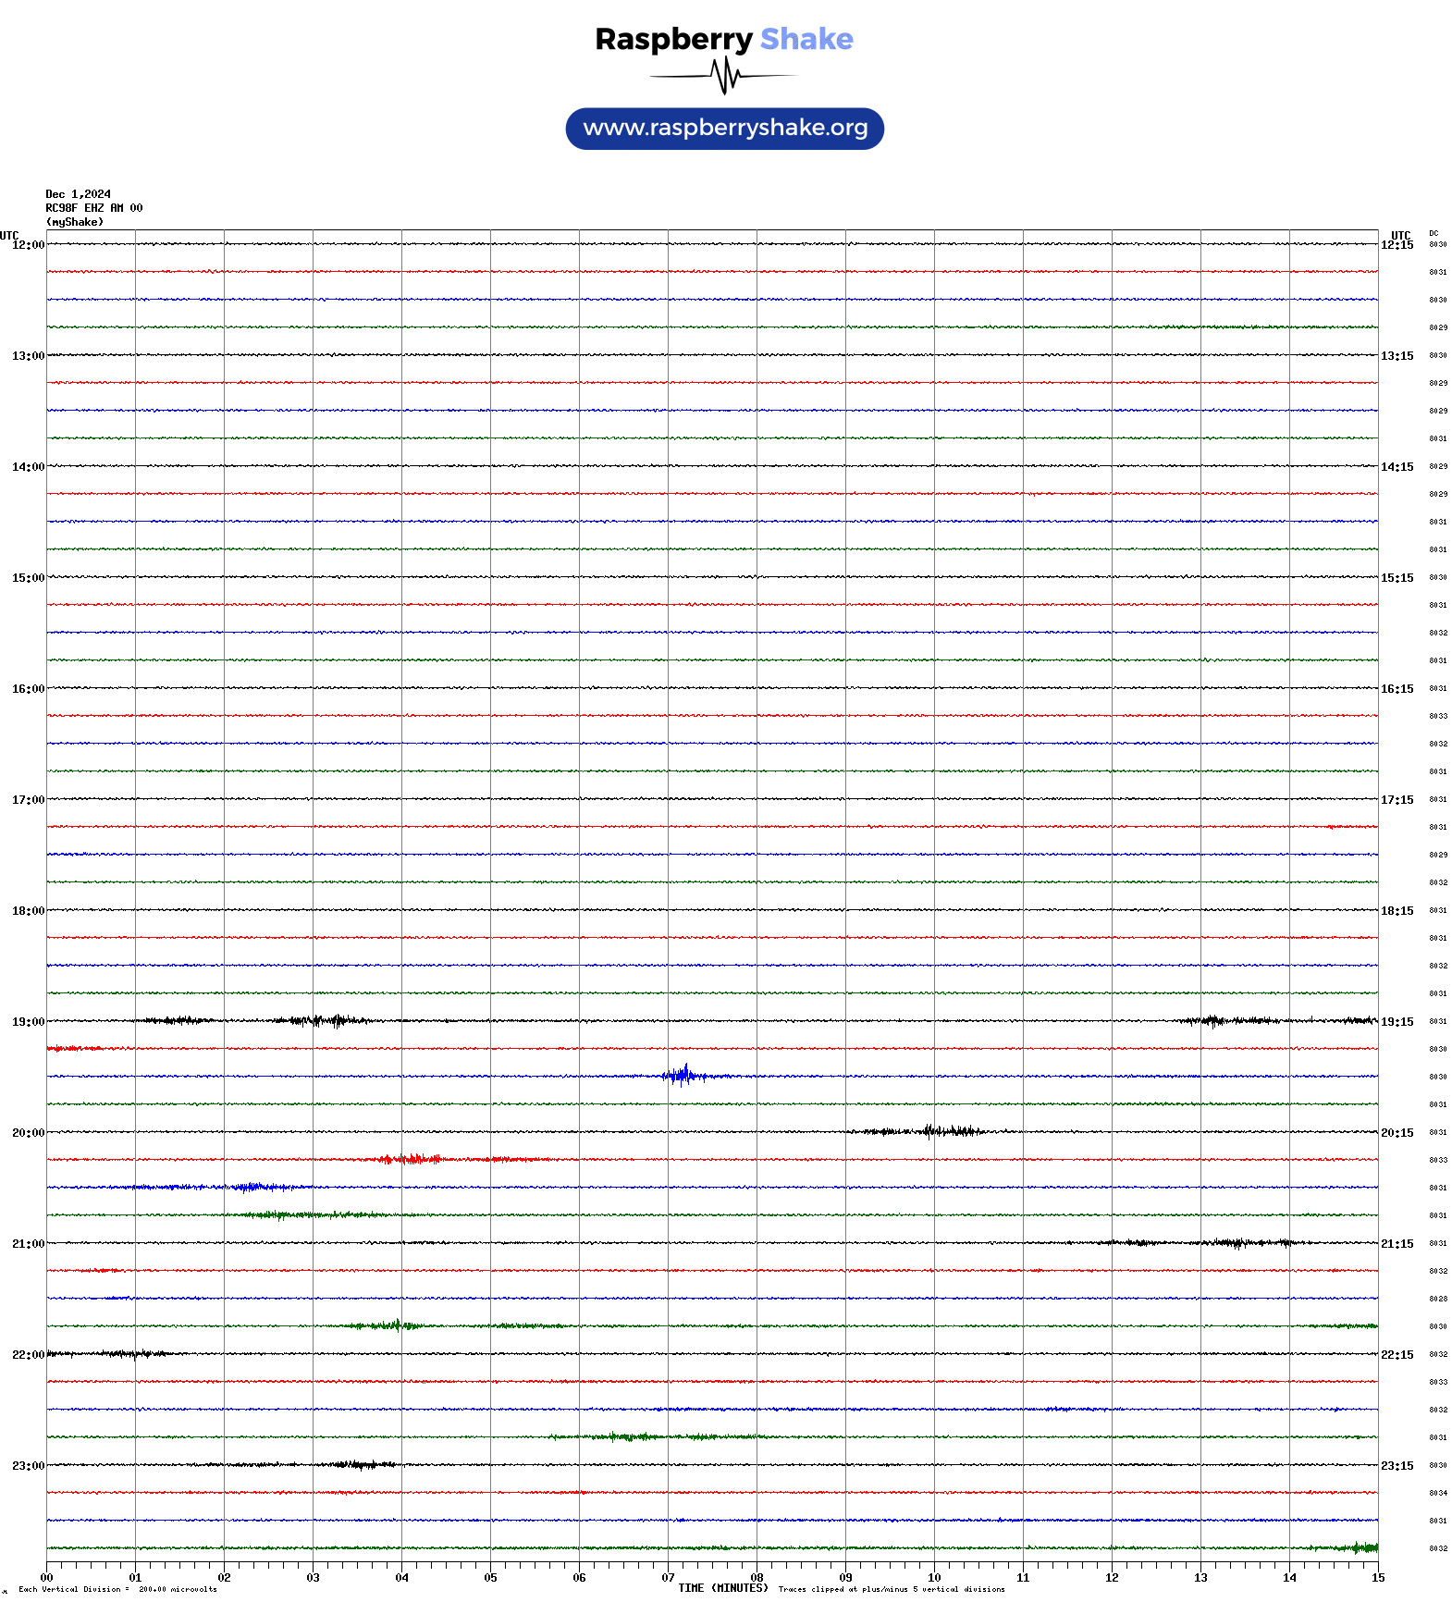Select the '(myShake)' label

[75, 222]
